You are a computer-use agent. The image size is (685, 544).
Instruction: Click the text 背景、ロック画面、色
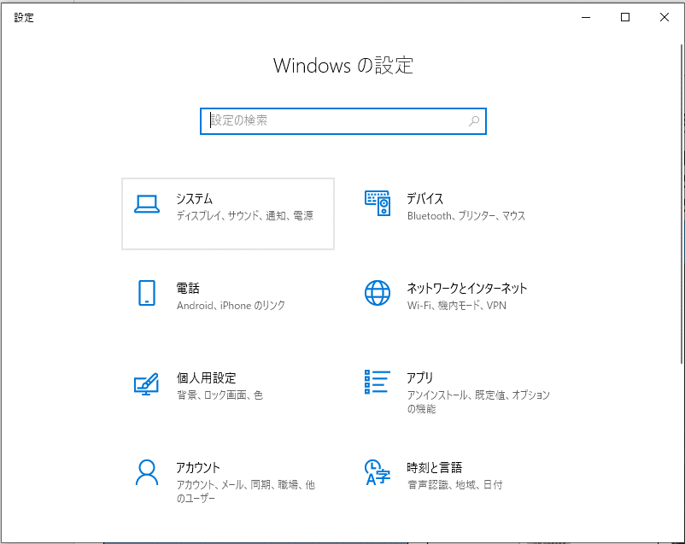[220, 395]
